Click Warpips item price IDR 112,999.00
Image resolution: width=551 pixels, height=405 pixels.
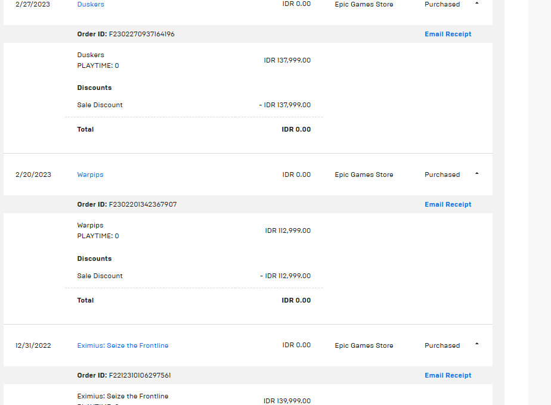tap(288, 230)
